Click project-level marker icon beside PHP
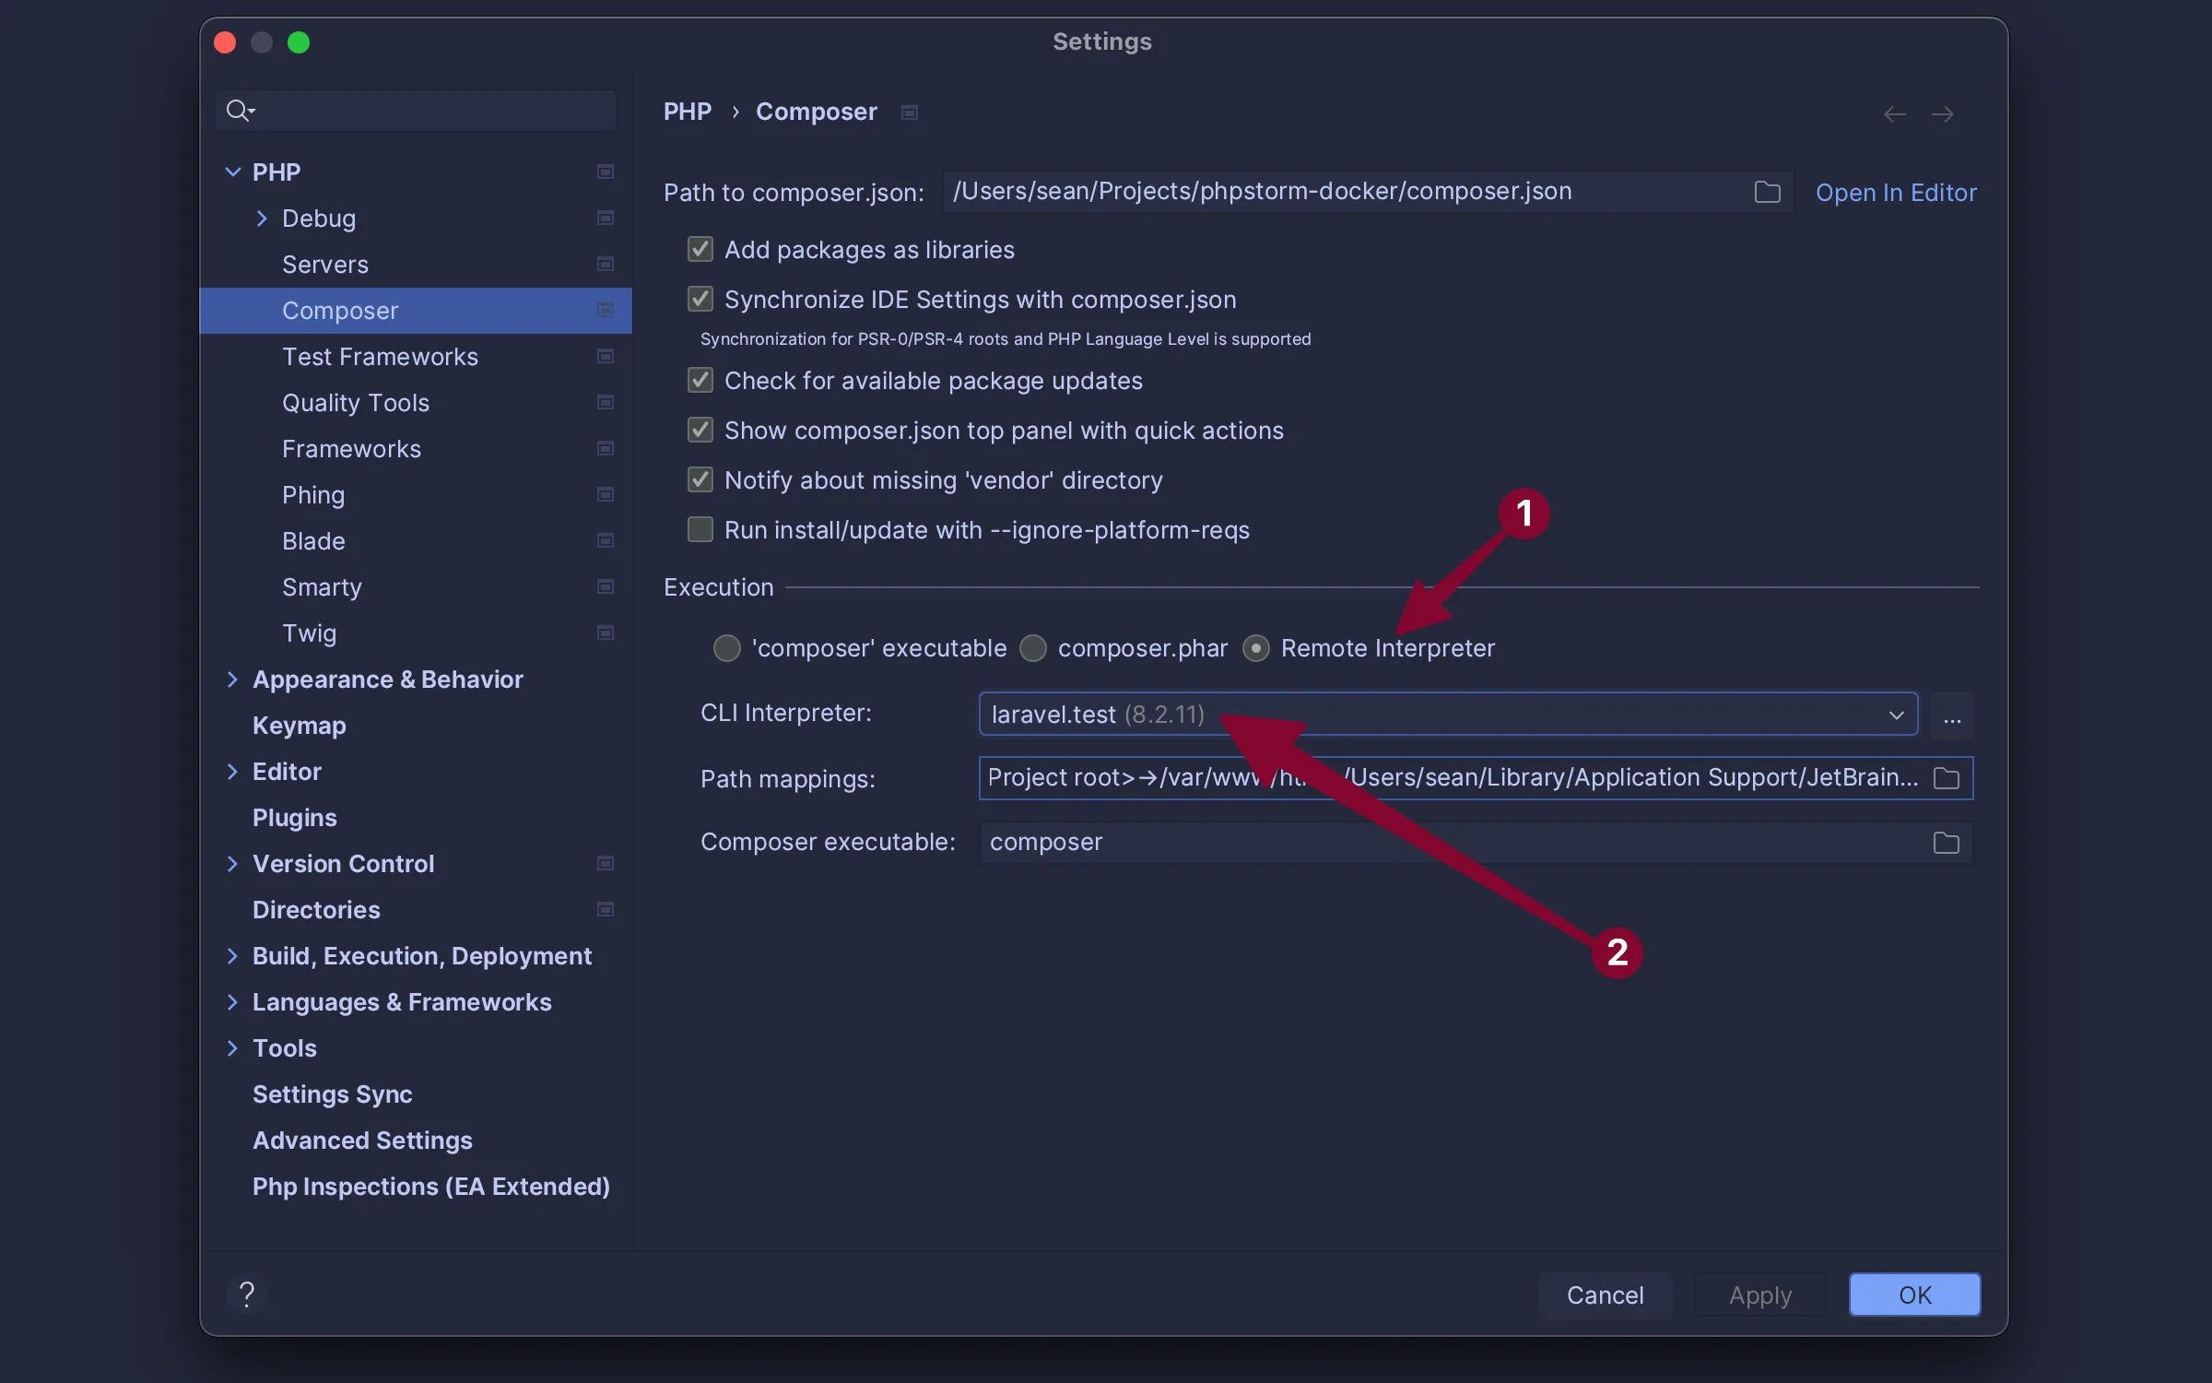Viewport: 2212px width, 1383px height. [x=606, y=171]
